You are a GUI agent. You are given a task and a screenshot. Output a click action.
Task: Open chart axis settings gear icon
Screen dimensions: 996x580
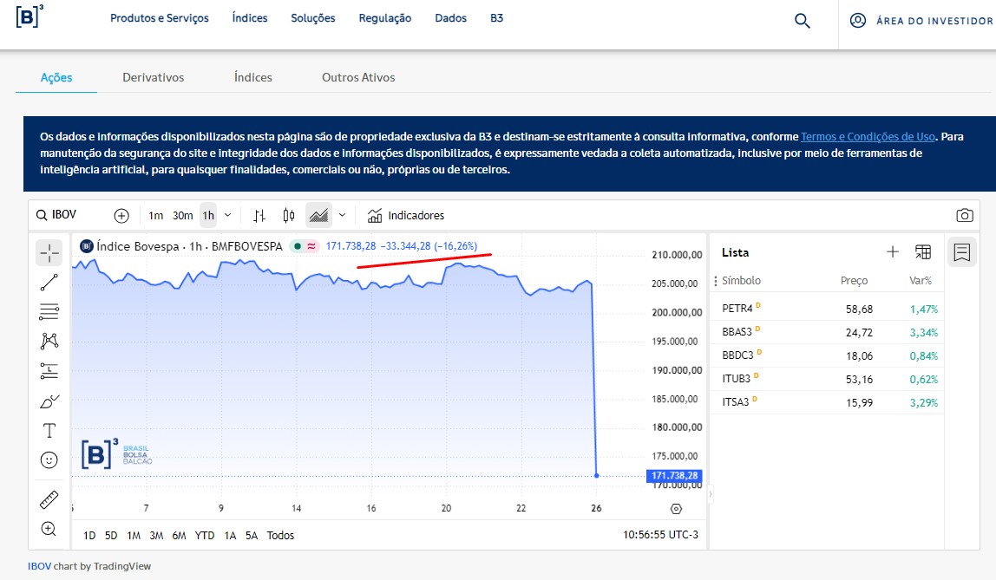click(676, 509)
